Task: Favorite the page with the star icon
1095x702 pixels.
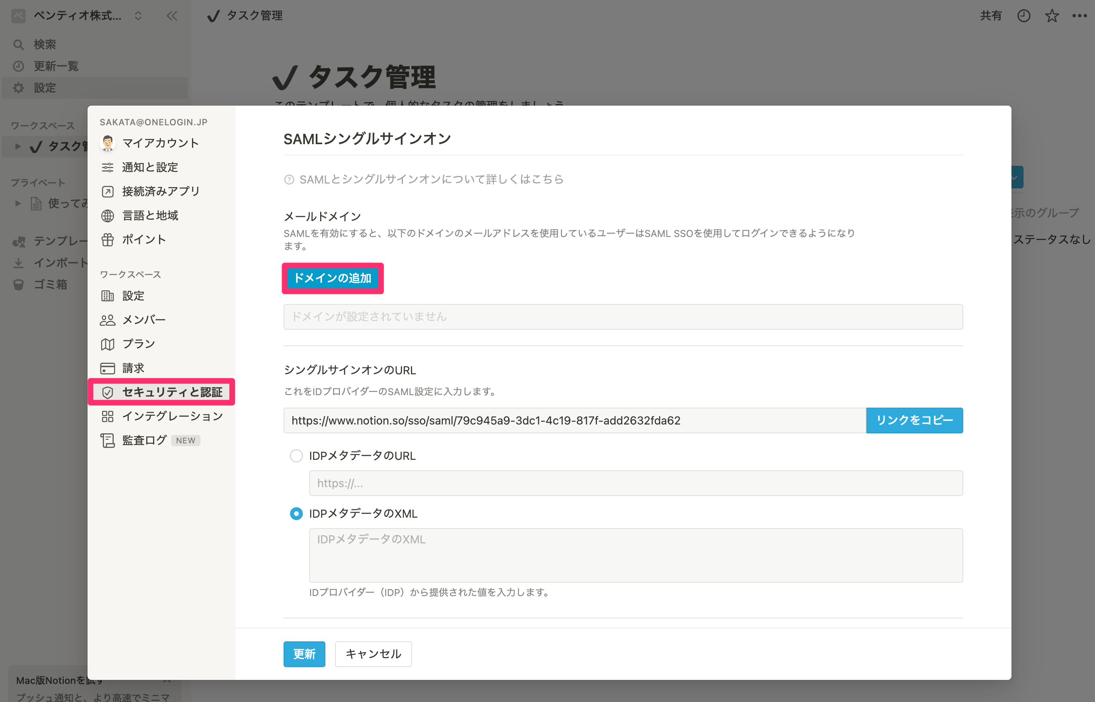Action: (x=1052, y=16)
